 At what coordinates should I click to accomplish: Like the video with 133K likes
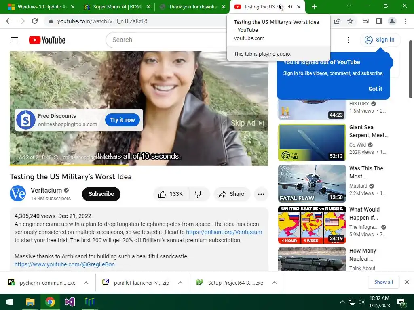(x=171, y=194)
